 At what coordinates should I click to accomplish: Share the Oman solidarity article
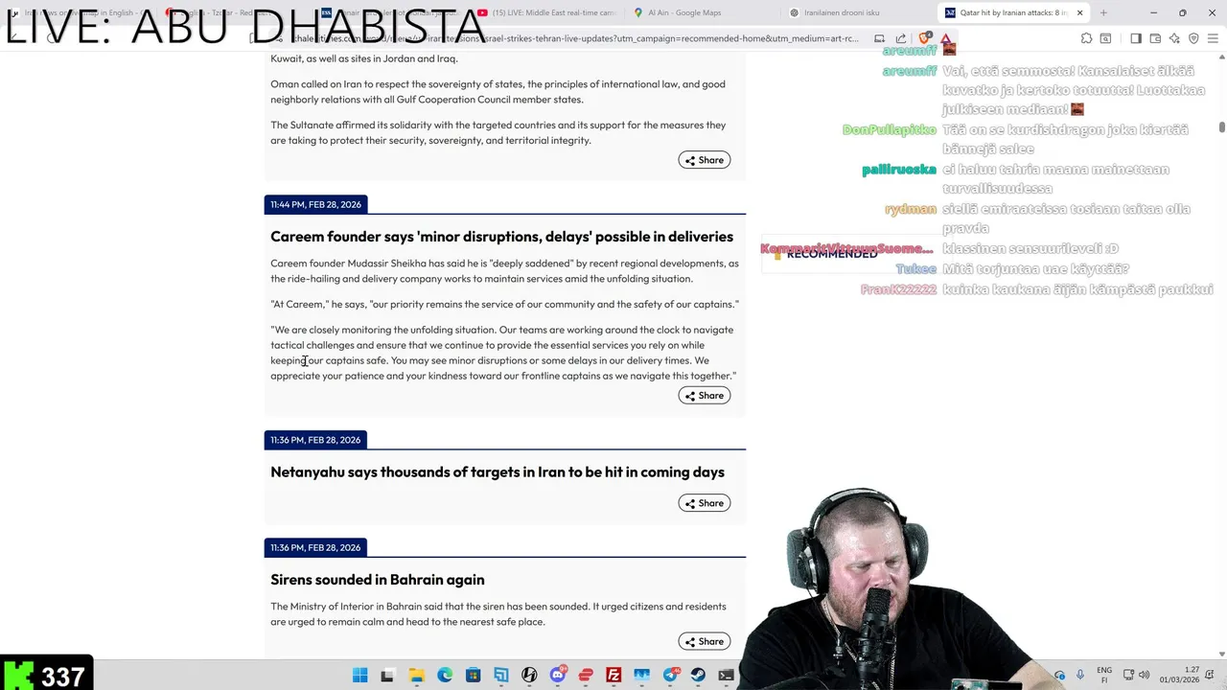(705, 160)
